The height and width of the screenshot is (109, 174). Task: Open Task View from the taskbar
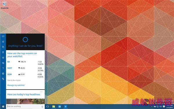tap(48, 107)
